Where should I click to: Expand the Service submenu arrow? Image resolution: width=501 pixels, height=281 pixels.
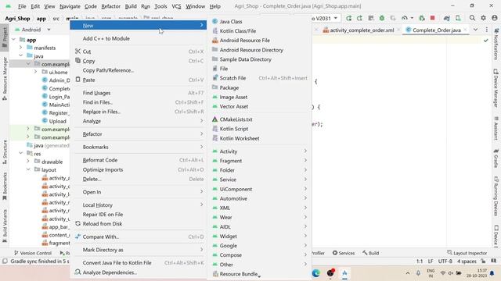(305, 180)
